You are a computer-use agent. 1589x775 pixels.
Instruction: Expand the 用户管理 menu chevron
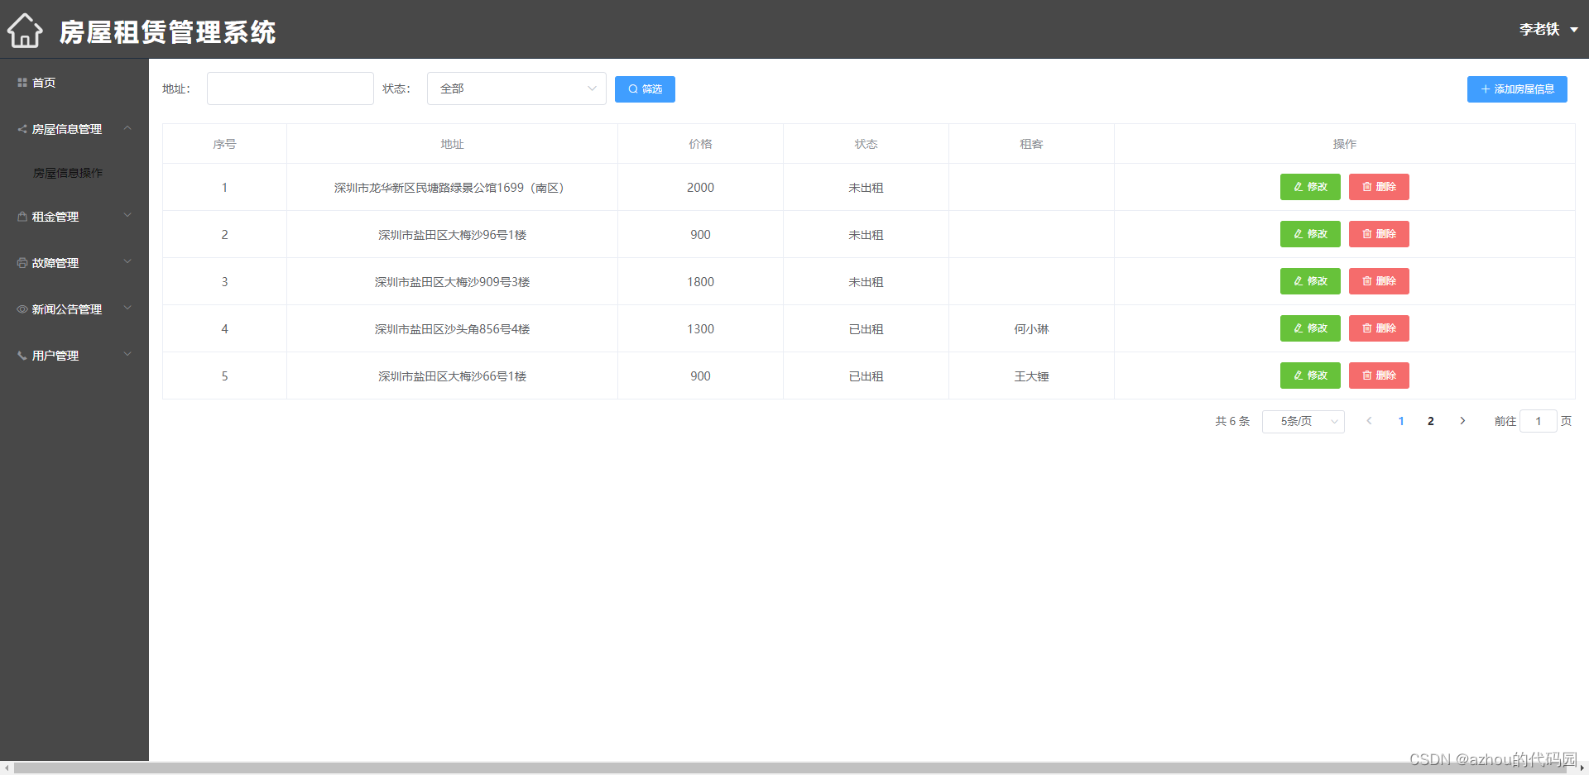click(x=127, y=355)
